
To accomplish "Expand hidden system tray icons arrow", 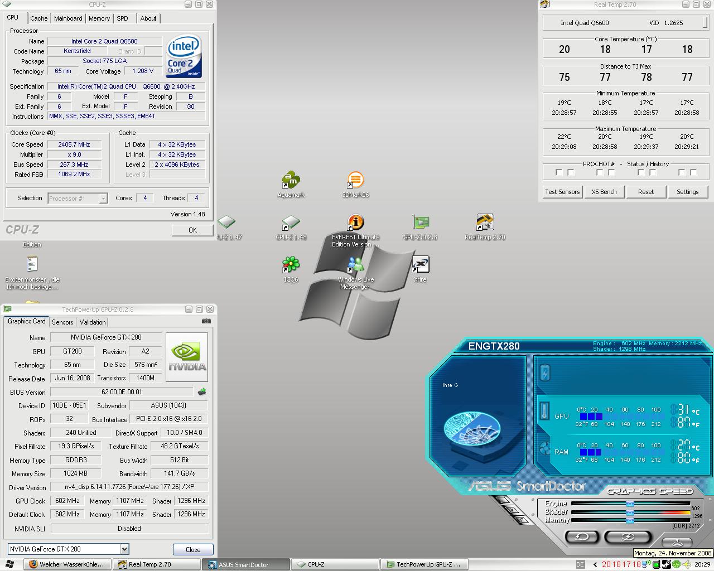I will click(595, 564).
